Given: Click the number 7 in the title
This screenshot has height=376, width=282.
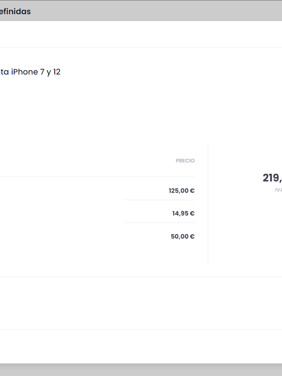Looking at the screenshot, I should 43,72.
